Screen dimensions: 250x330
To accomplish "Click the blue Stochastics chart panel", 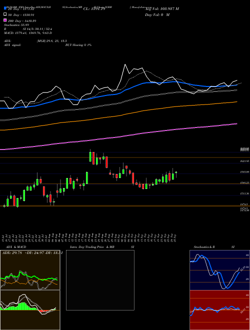I will click(219, 270).
